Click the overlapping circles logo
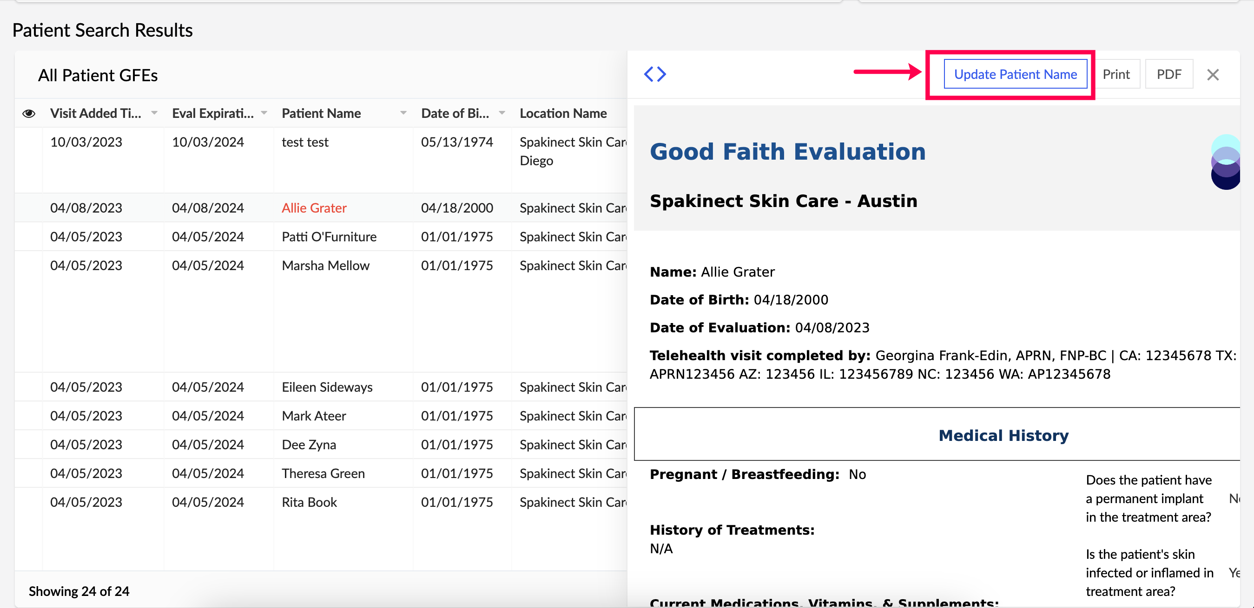The width and height of the screenshot is (1254, 608). tap(1225, 162)
